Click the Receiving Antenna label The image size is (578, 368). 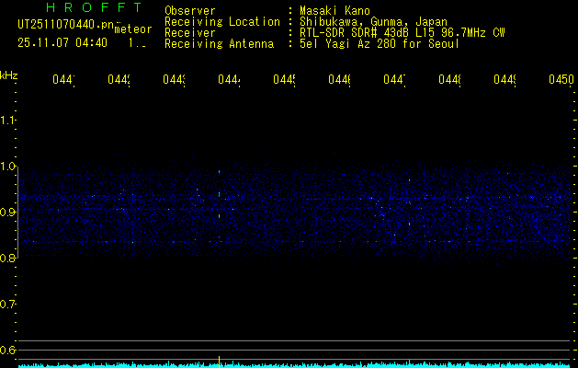(219, 43)
